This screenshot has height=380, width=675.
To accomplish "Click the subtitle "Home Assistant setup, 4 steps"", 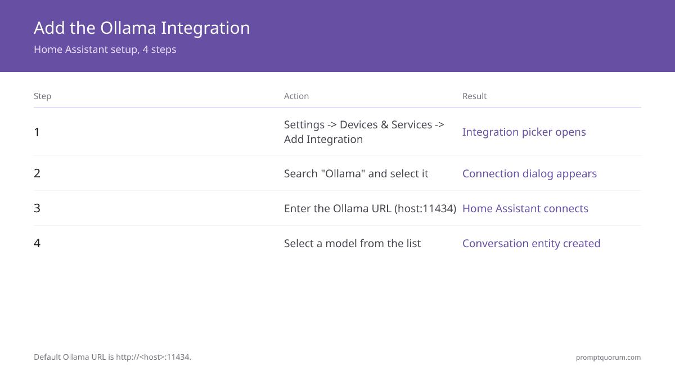I will 105,50.
